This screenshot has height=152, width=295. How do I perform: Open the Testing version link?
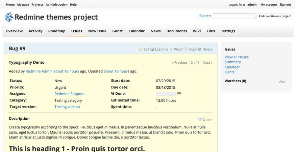click(x=67, y=107)
